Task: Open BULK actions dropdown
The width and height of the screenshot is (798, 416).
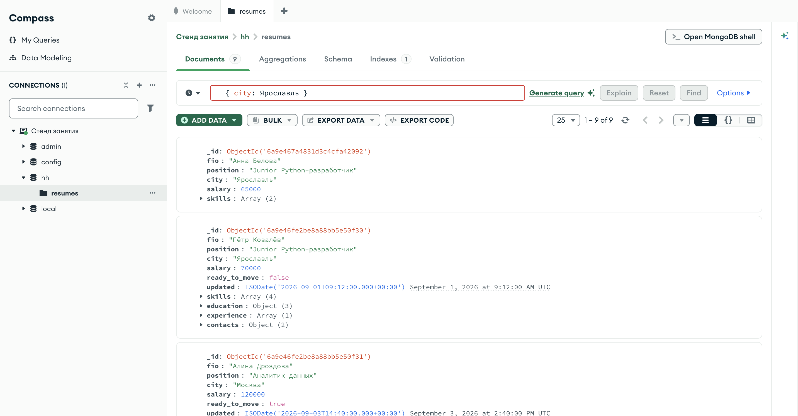Action: 272,120
